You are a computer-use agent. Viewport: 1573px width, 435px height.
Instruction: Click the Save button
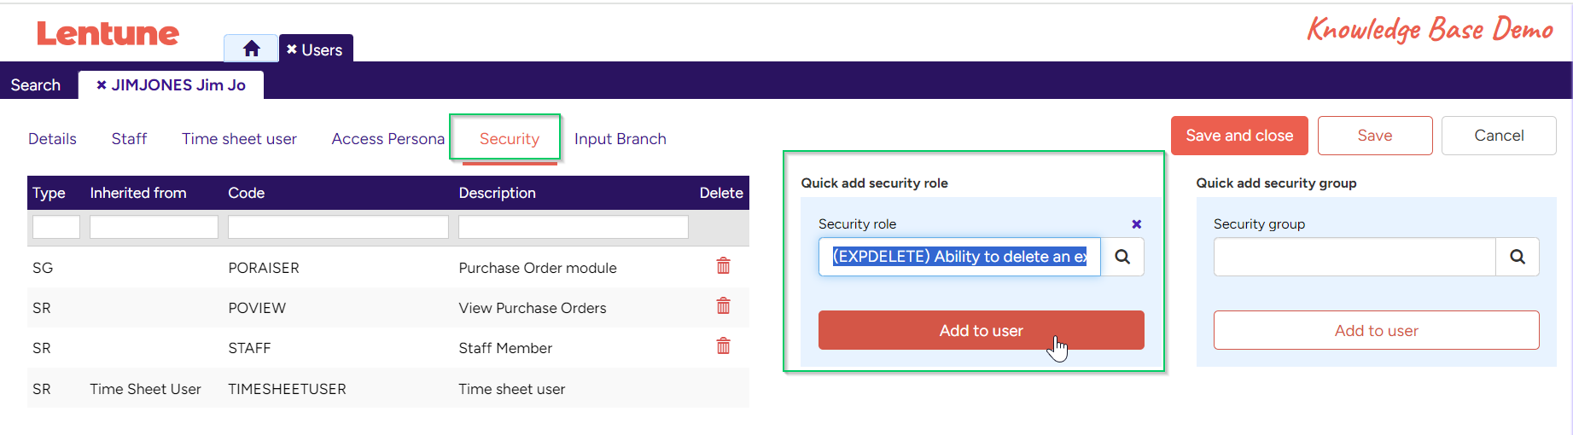pyautogui.click(x=1375, y=136)
